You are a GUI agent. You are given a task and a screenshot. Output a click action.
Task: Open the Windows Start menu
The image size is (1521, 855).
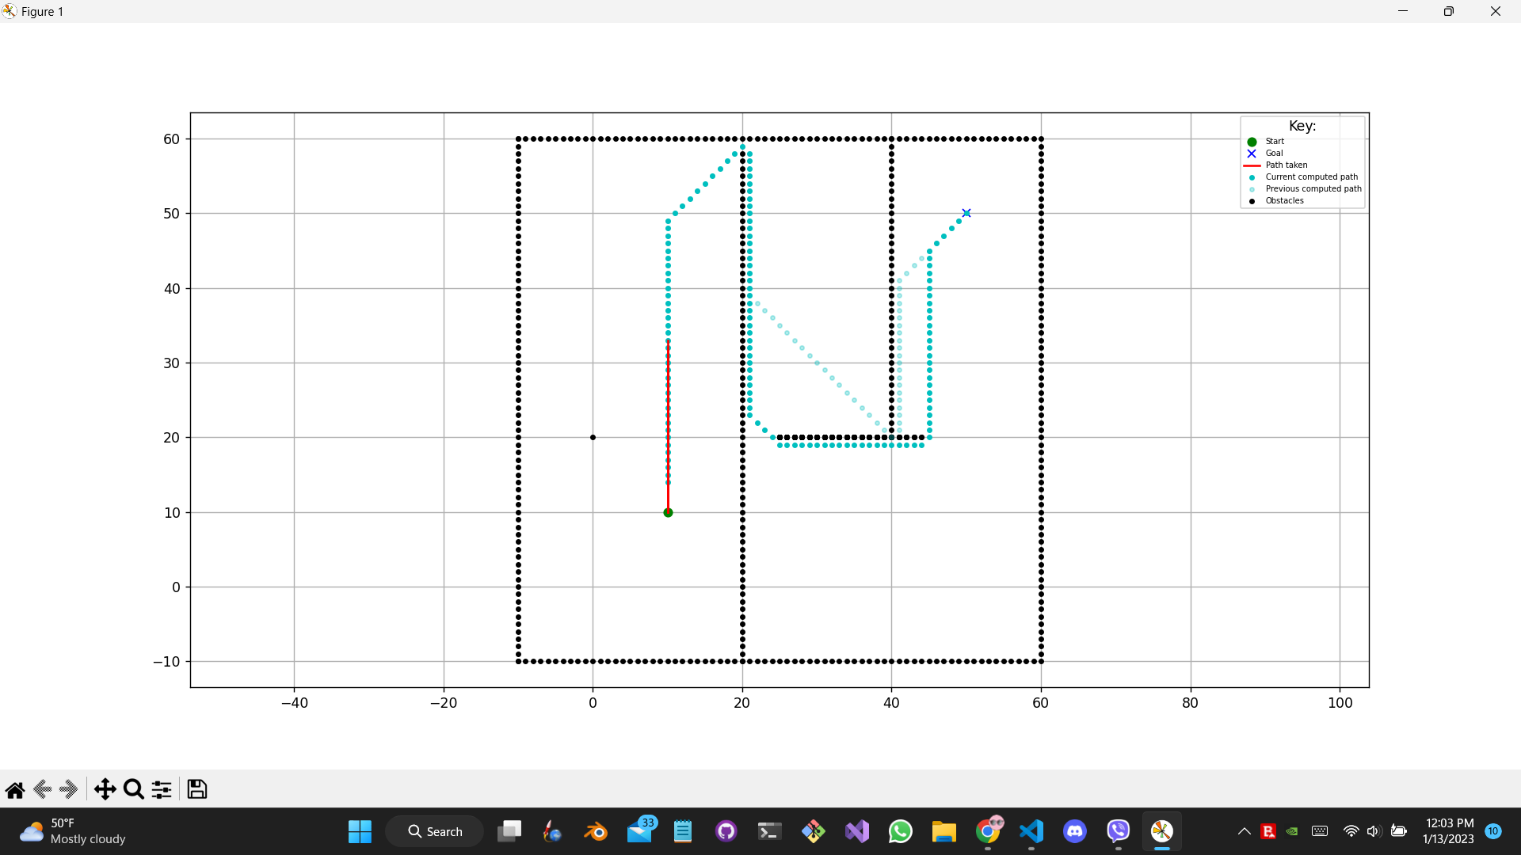click(360, 831)
